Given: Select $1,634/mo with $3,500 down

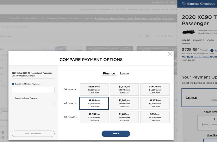Looking at the screenshot, I should click(x=124, y=89).
